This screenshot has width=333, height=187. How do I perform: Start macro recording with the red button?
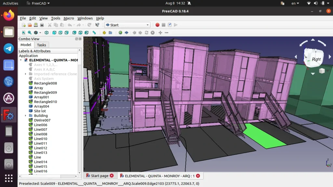157,25
